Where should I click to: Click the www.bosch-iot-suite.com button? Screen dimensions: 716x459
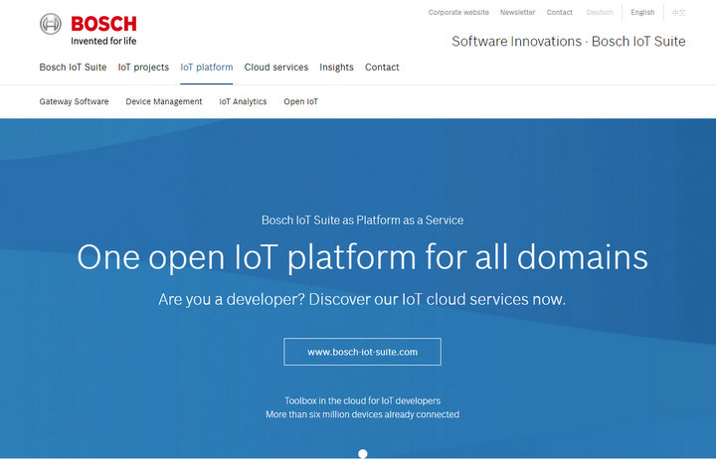click(x=363, y=352)
